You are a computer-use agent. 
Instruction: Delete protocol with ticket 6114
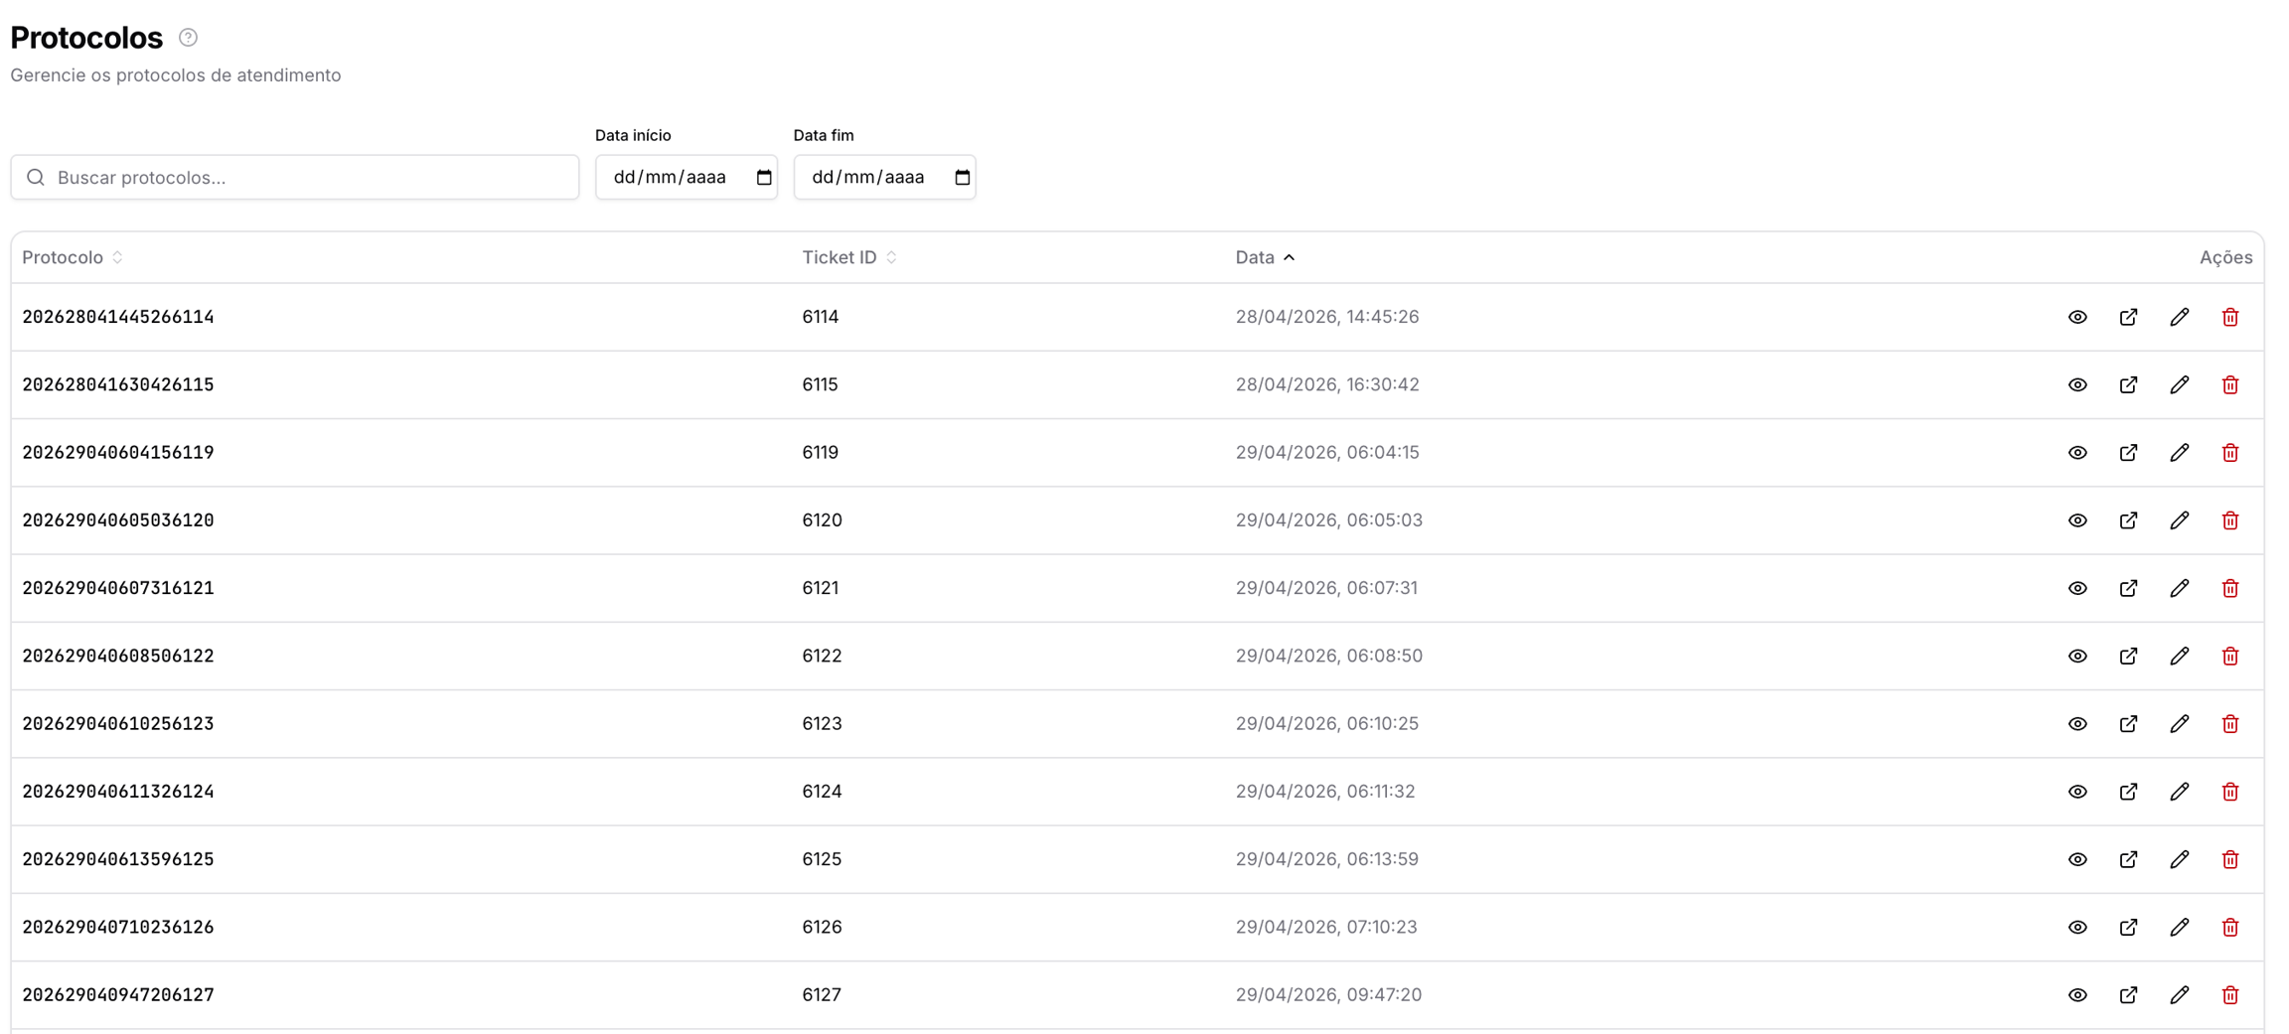tap(2230, 317)
